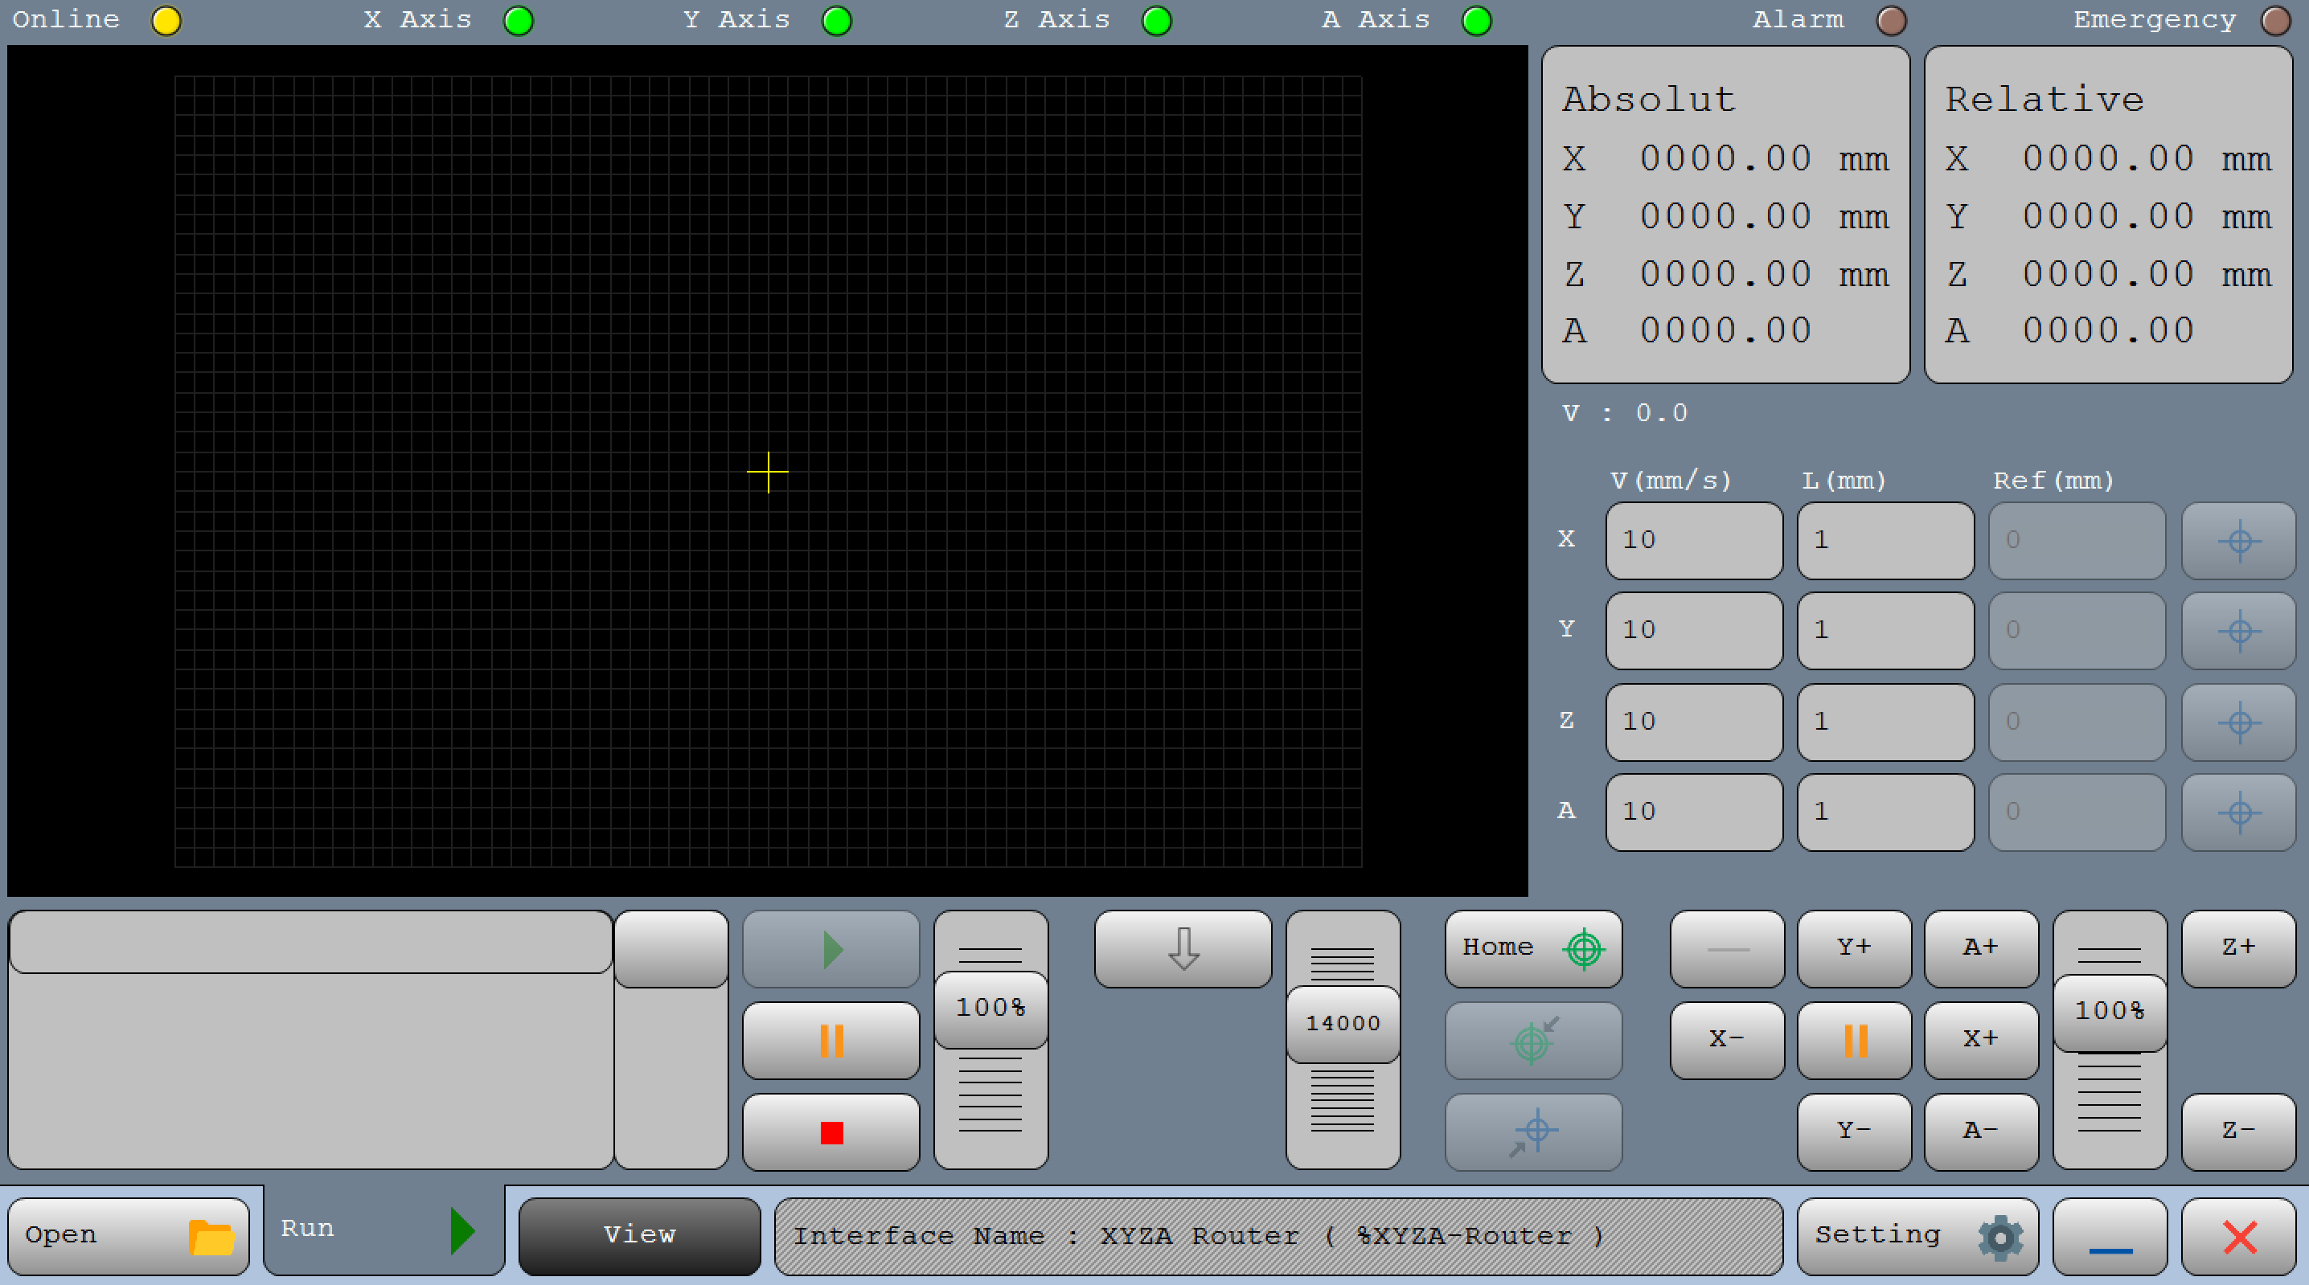Click the down arrow button

tap(1183, 949)
